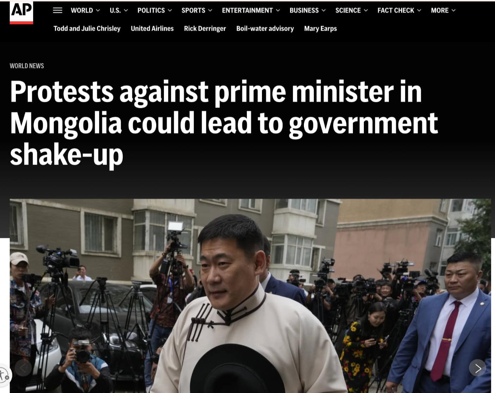Open the Science navigation item
The height and width of the screenshot is (393, 495).
(352, 11)
